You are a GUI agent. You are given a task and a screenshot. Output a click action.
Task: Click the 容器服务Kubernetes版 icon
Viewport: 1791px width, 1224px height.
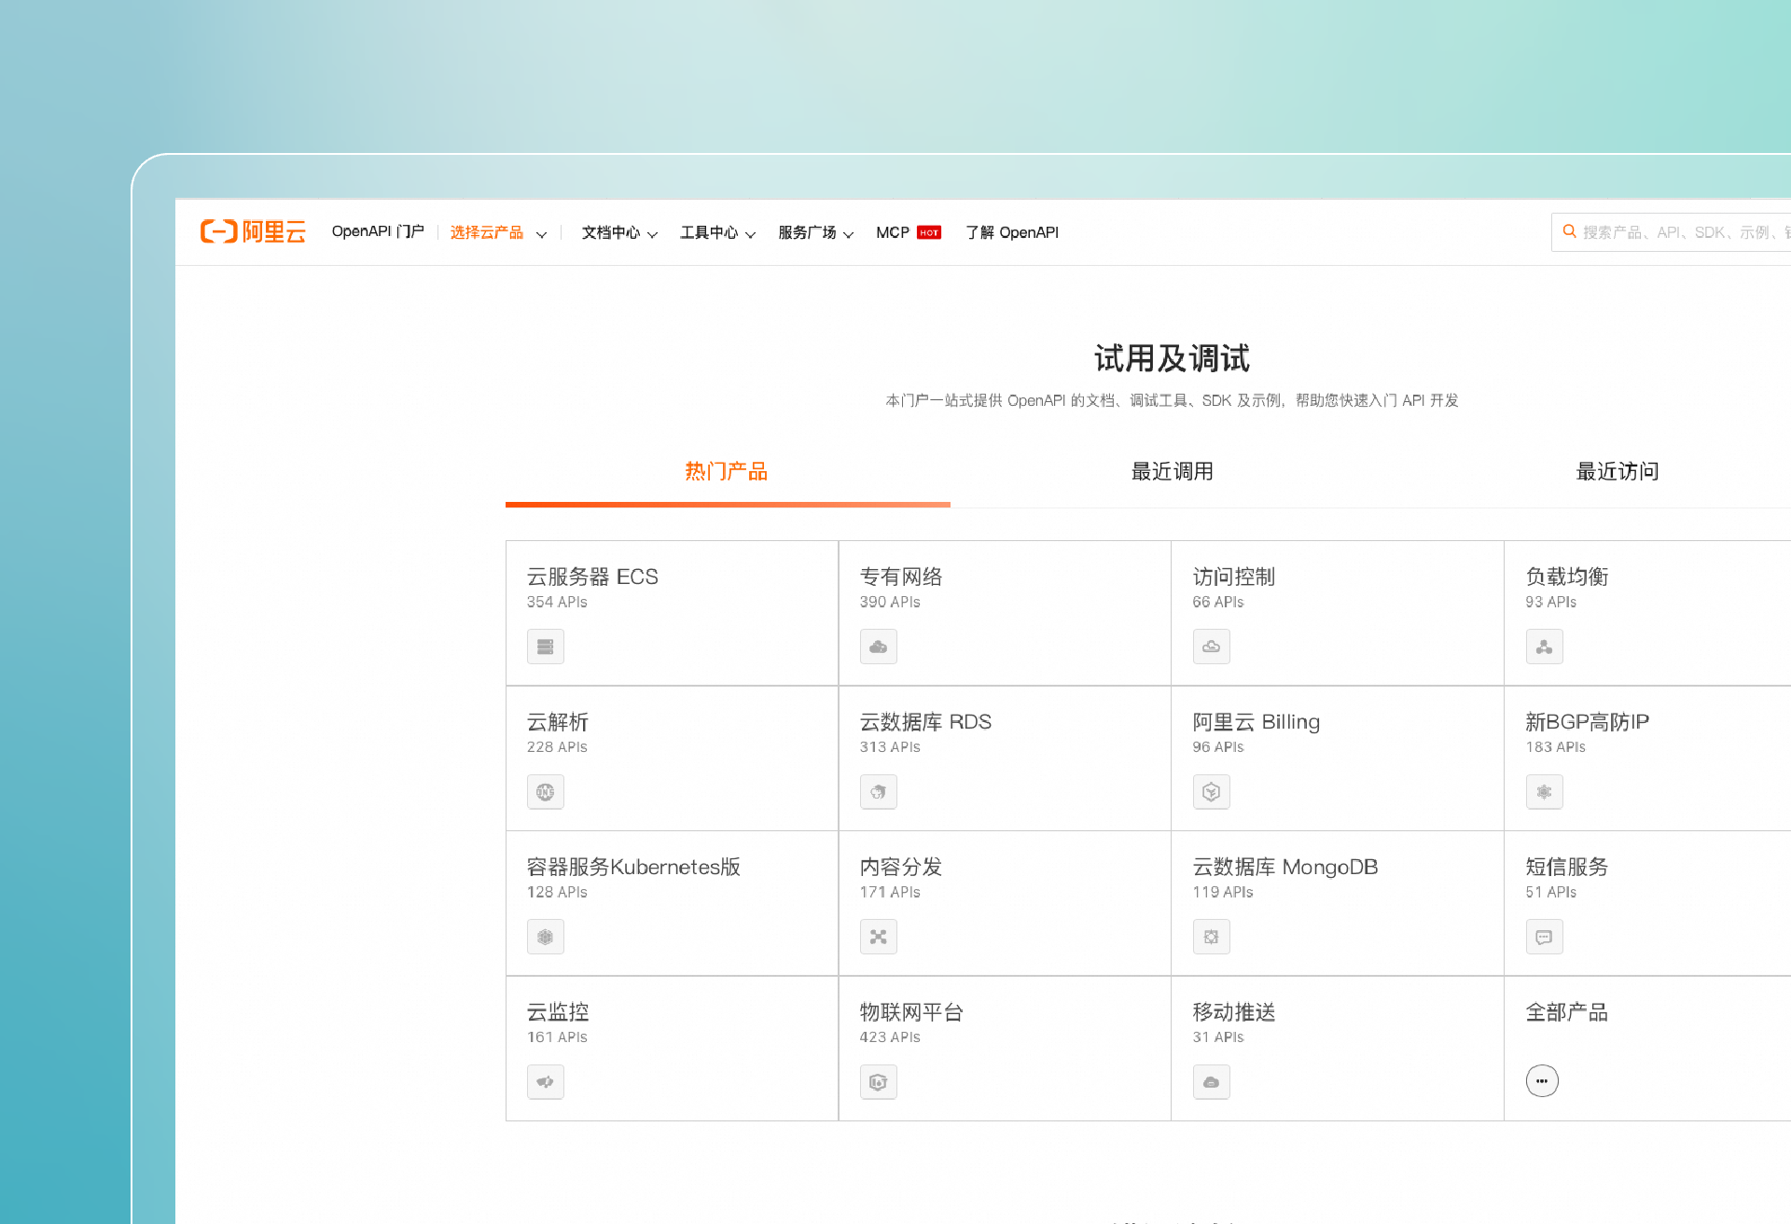point(545,937)
